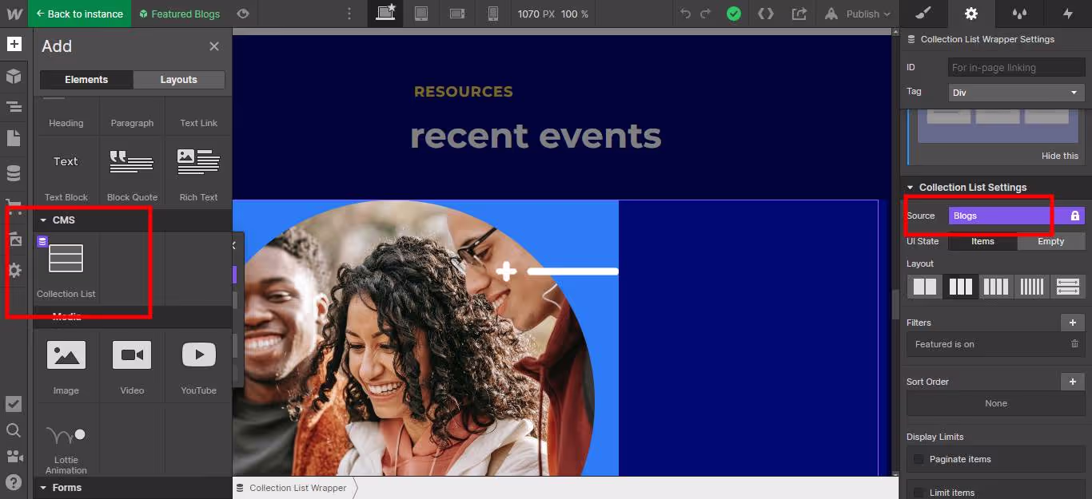1092x499 pixels.
Task: Enable Paginate items checkbox
Action: (x=919, y=459)
